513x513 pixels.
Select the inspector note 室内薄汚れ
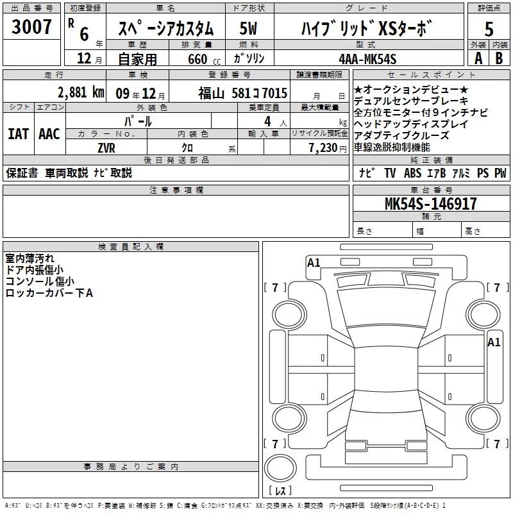pyautogui.click(x=29, y=258)
